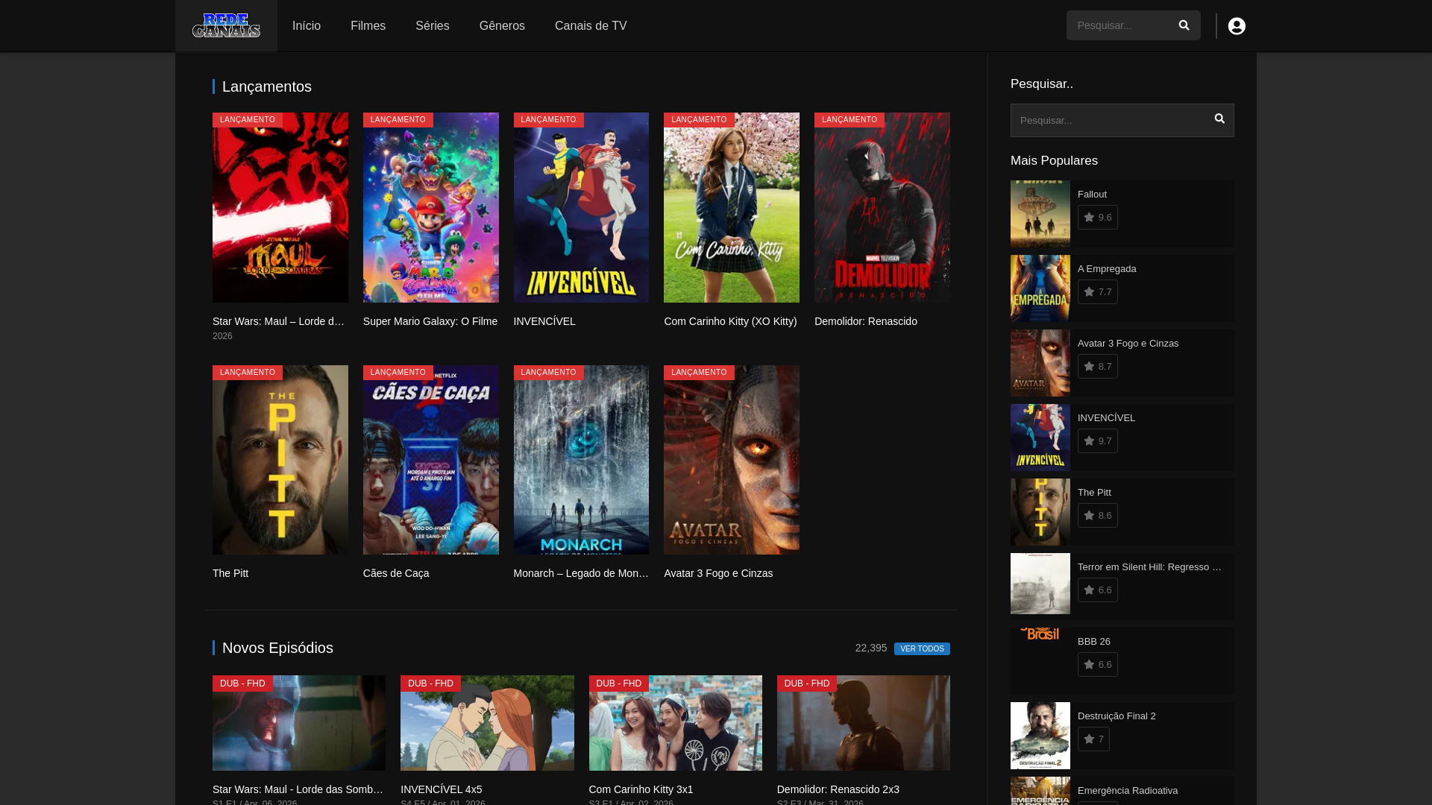Click the A Empregada 7.7 rating badge
The width and height of the screenshot is (1432, 805).
click(1097, 292)
